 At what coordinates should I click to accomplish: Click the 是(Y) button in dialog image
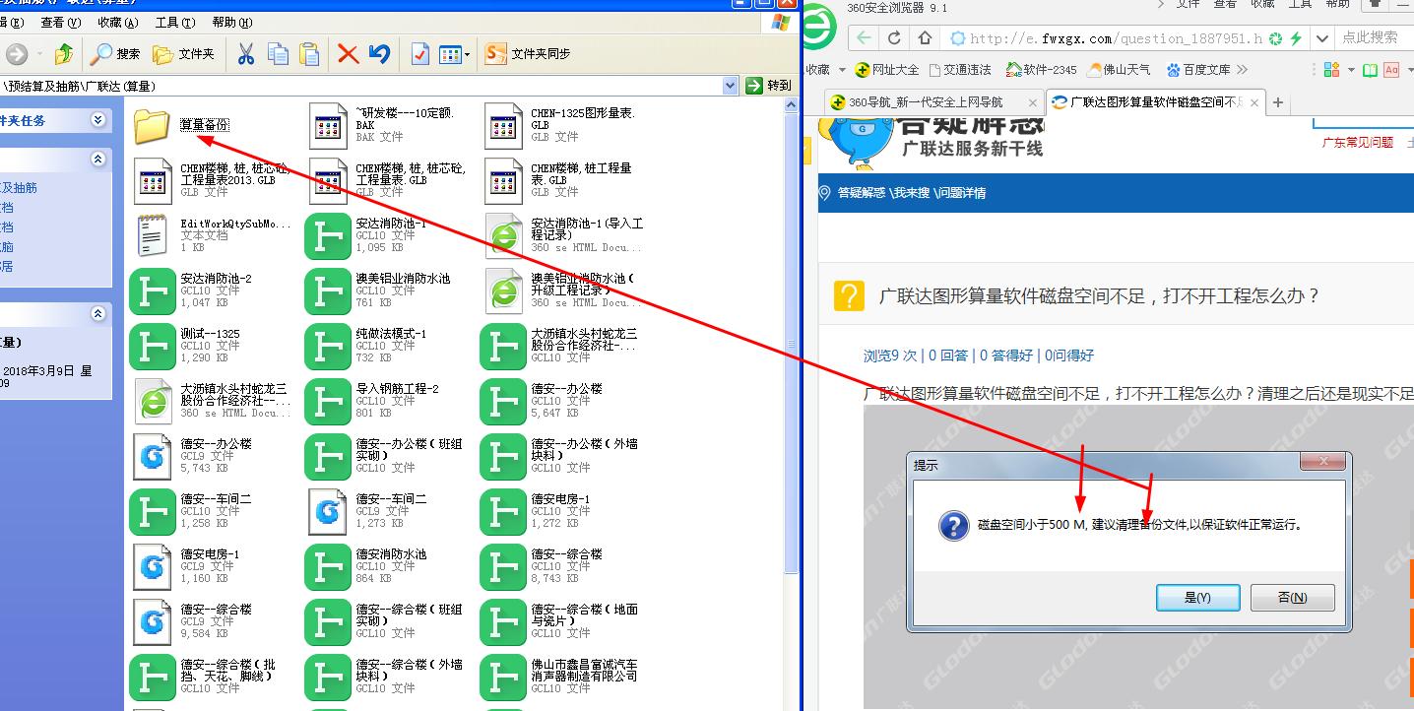1197,598
